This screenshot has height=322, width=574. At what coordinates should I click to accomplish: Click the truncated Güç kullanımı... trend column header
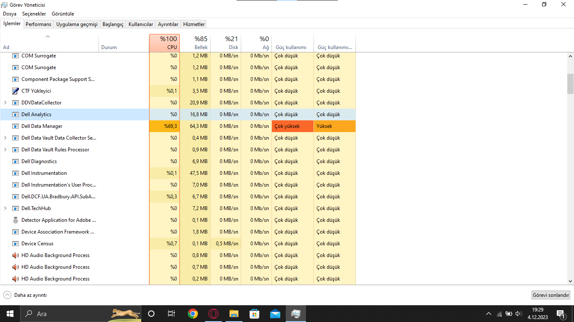(x=334, y=43)
